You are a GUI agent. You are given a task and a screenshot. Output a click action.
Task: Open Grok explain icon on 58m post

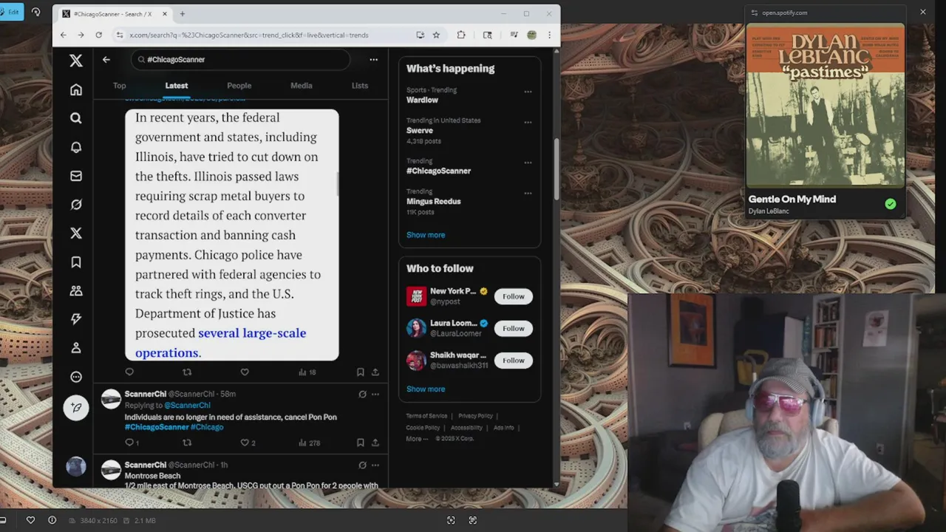pos(362,394)
